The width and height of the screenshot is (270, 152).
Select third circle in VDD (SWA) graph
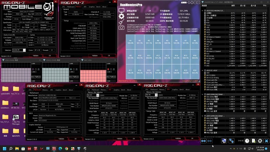point(39,69)
